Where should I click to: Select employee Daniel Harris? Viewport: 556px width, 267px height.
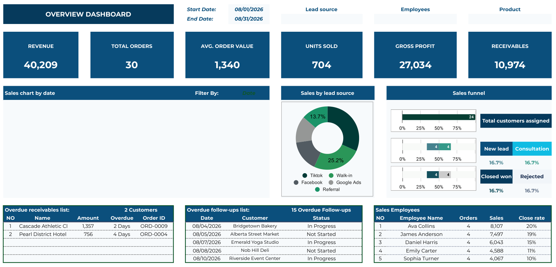point(421,242)
